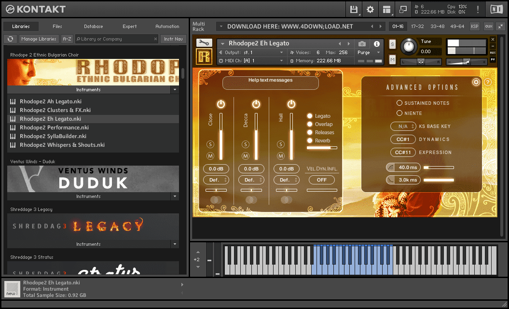The height and width of the screenshot is (309, 509).
Task: Open advanced options gear icon
Action: point(476,82)
